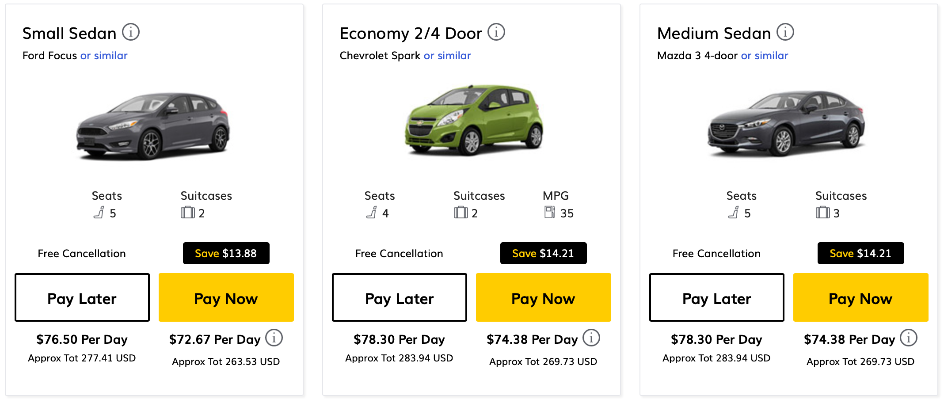Open similar vehicles for Chevrolet Spark
The width and height of the screenshot is (944, 403).
click(x=447, y=55)
